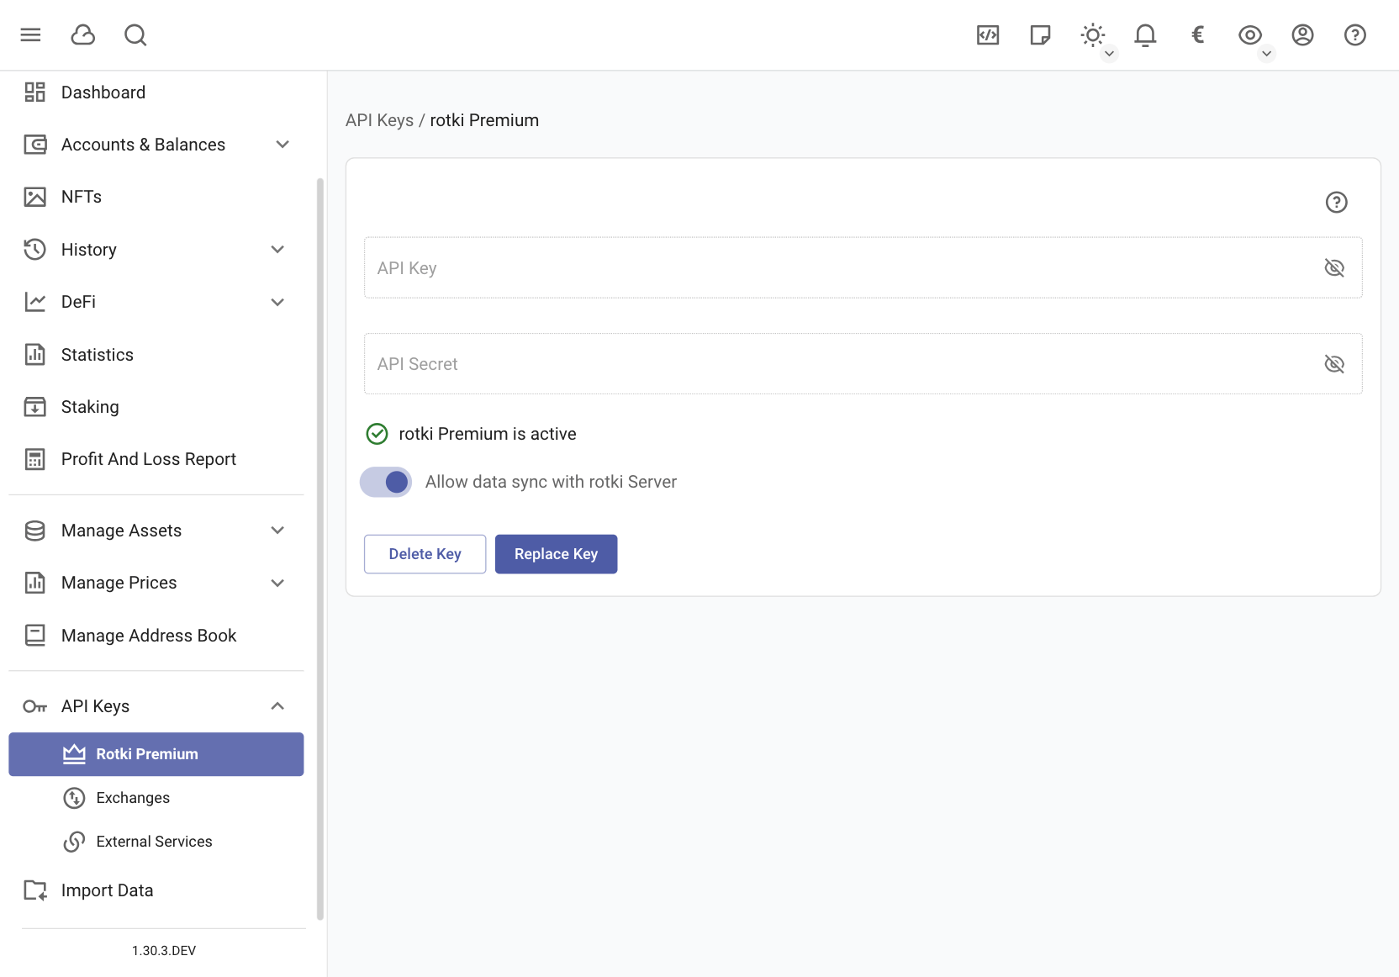Viewport: 1399px width, 977px height.
Task: Click the Rotki Premium crown icon
Action: (x=74, y=754)
